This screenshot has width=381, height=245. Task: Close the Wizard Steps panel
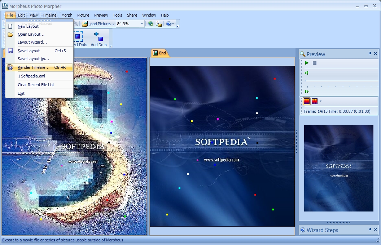click(376, 229)
